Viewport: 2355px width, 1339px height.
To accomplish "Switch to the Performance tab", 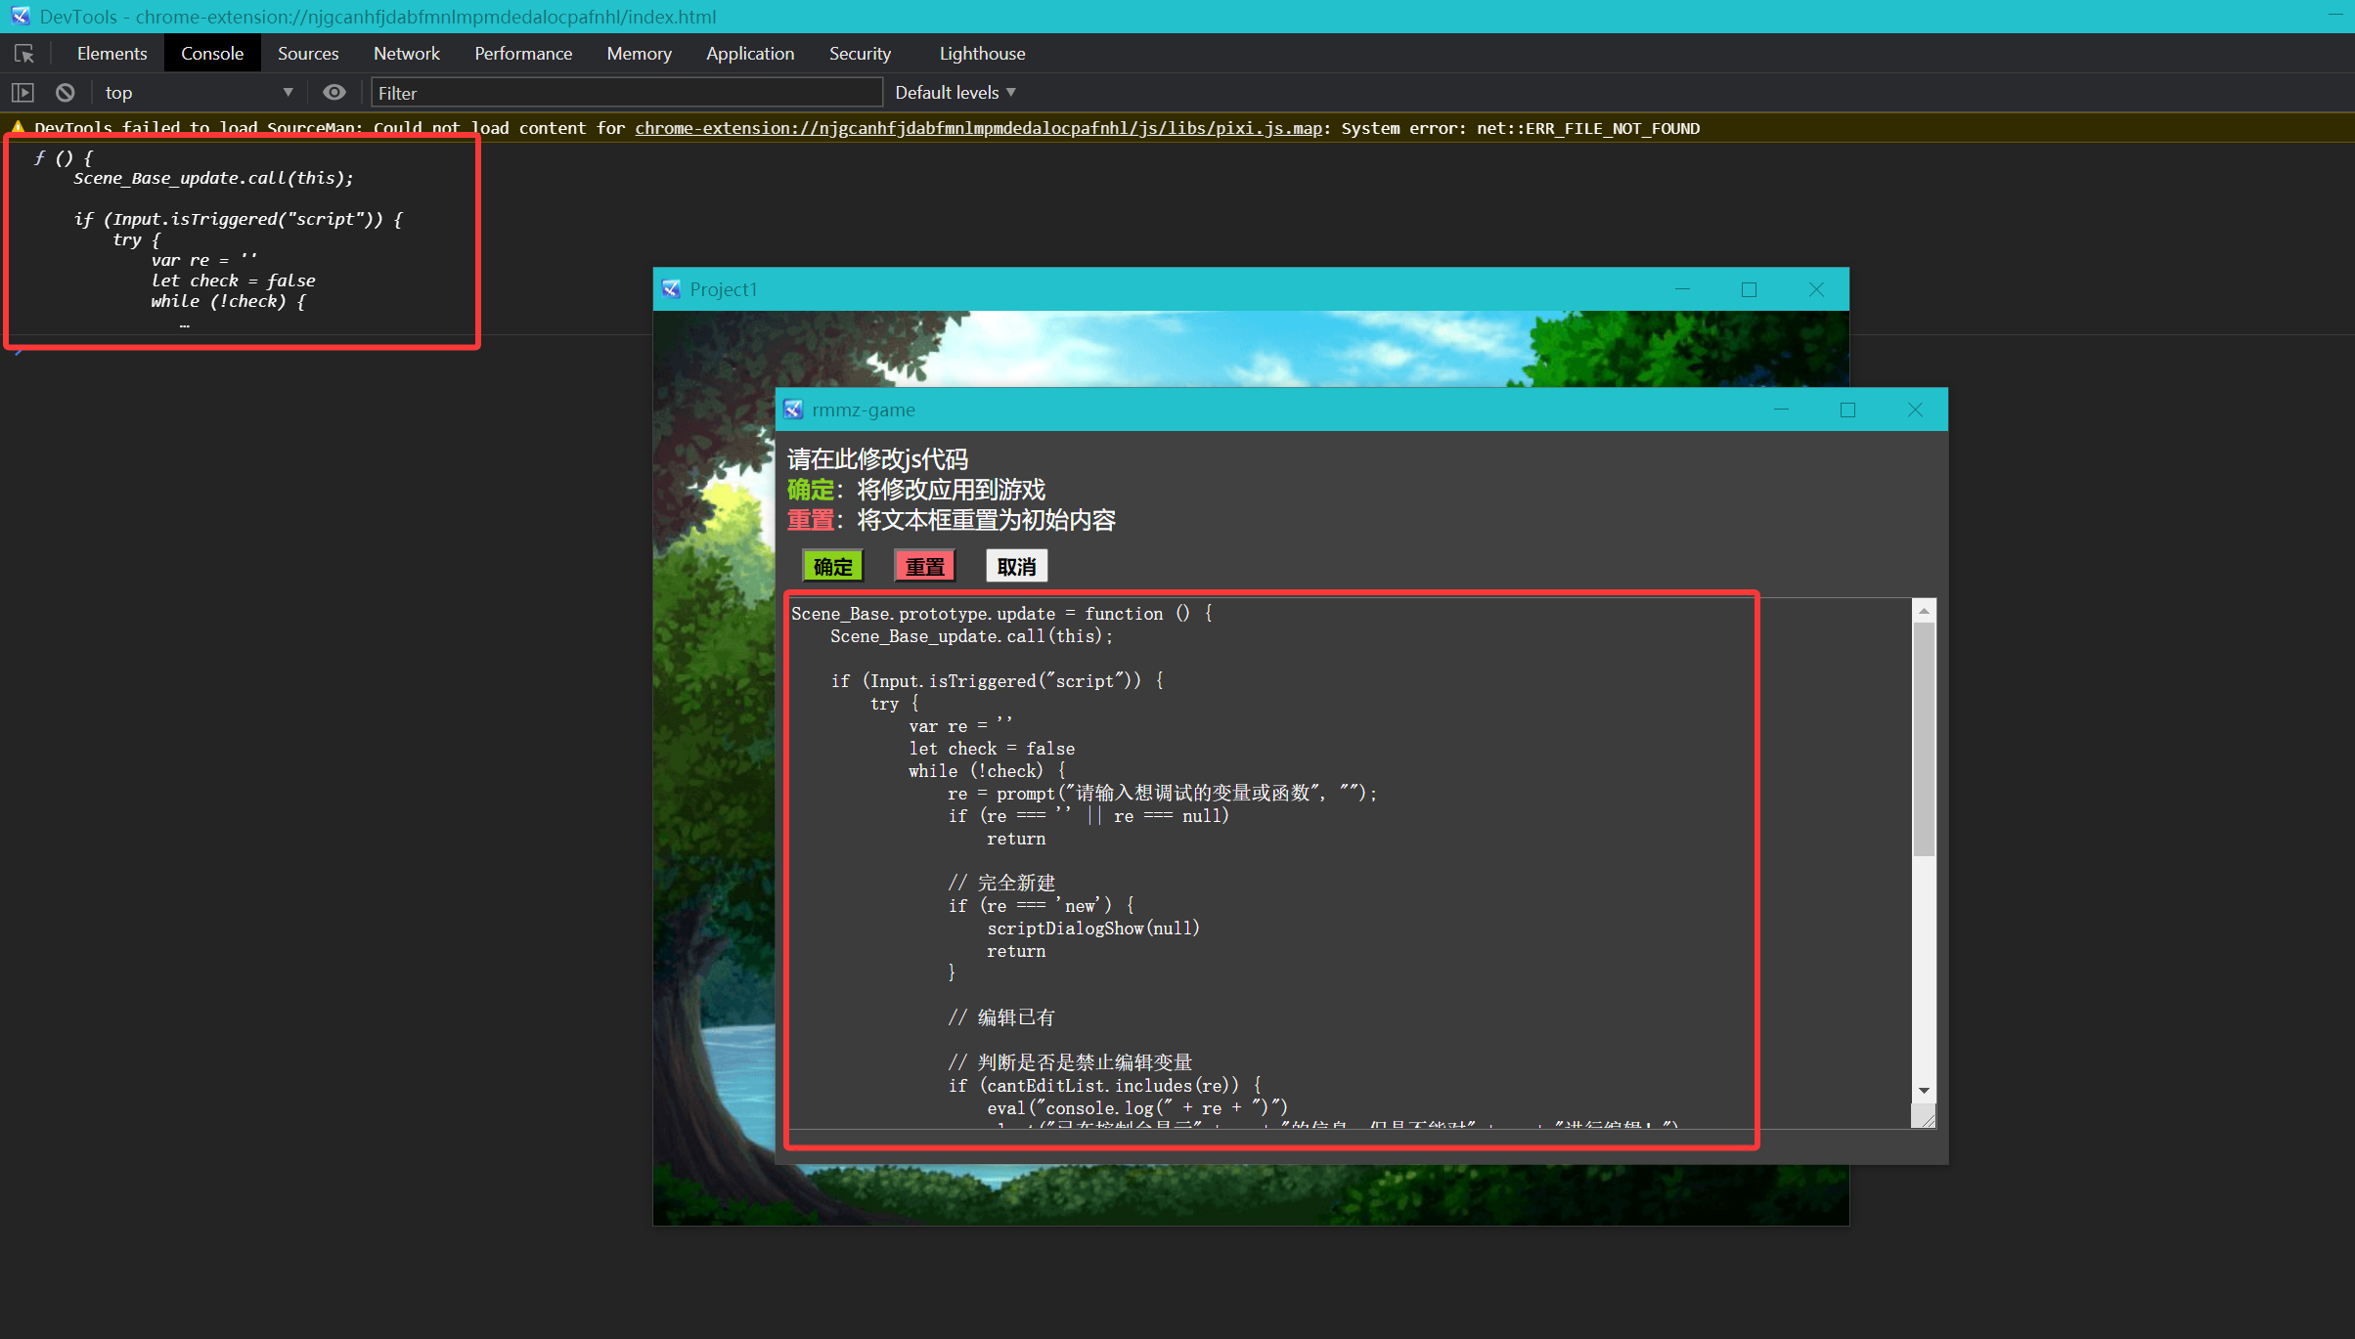I will pyautogui.click(x=523, y=54).
